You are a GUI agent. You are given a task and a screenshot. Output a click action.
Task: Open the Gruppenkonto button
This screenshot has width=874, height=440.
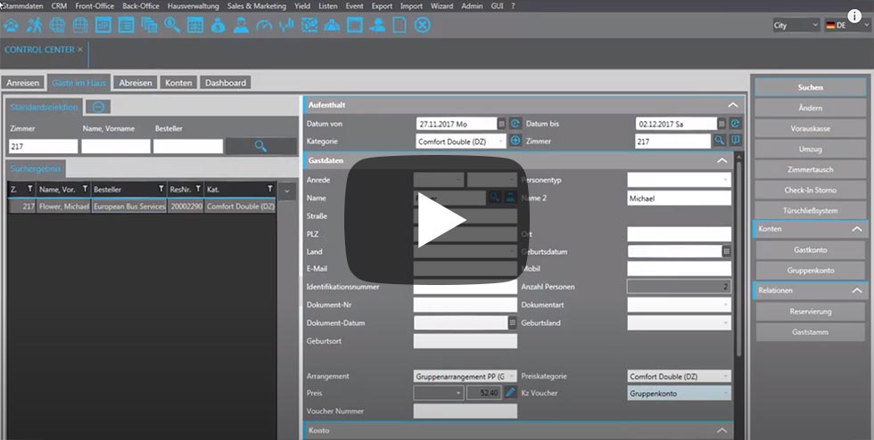tap(810, 270)
